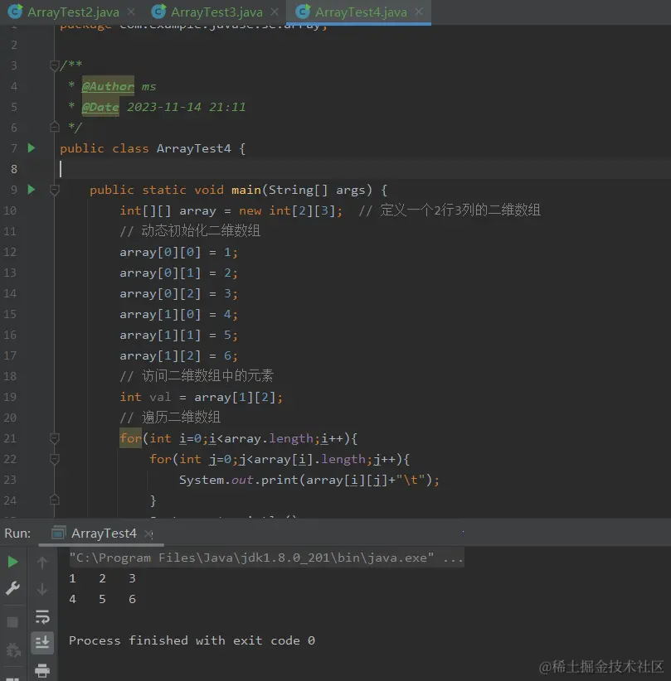Viewport: 671px width, 681px height.
Task: Click the System.out.print statement
Action: pyautogui.click(x=309, y=480)
